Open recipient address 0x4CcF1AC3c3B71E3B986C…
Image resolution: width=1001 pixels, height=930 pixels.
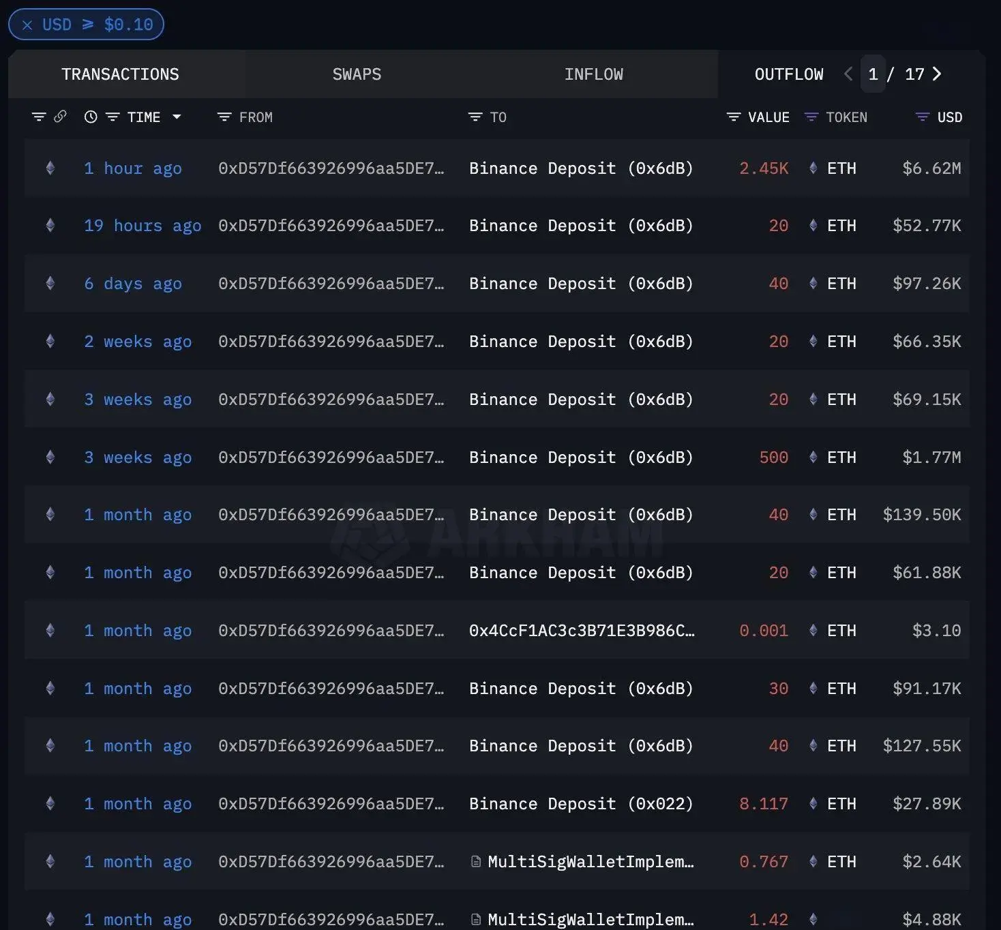click(x=582, y=631)
